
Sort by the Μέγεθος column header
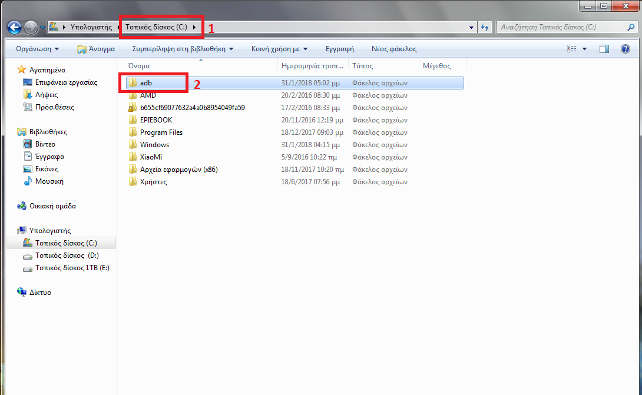(x=436, y=66)
